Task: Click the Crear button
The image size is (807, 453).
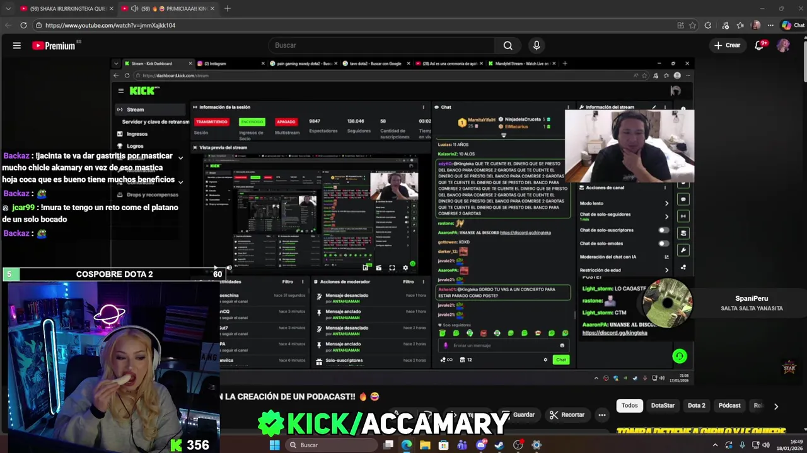Action: click(x=727, y=45)
